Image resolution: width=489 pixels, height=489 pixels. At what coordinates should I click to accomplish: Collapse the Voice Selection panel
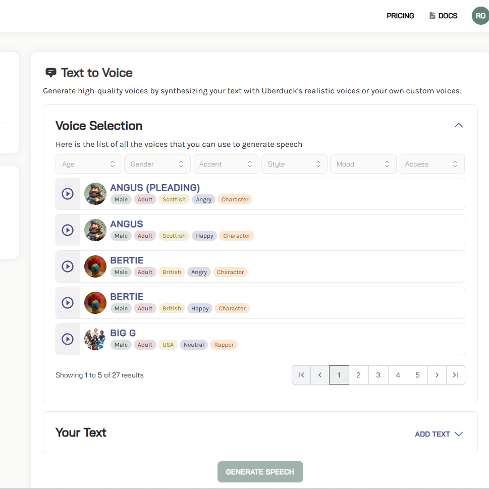click(x=458, y=126)
